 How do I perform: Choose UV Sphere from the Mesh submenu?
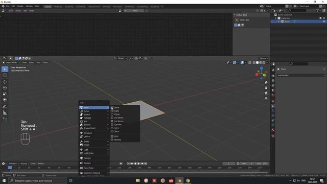pos(125,118)
